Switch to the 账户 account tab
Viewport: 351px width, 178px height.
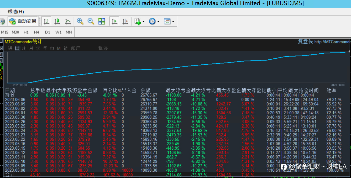(x=75, y=48)
